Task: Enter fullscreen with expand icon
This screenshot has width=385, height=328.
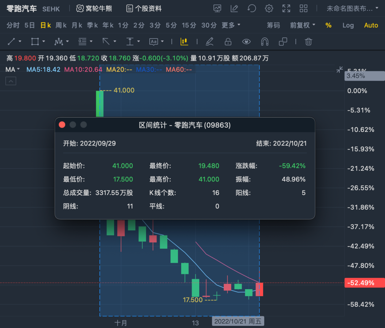Action: point(286,9)
